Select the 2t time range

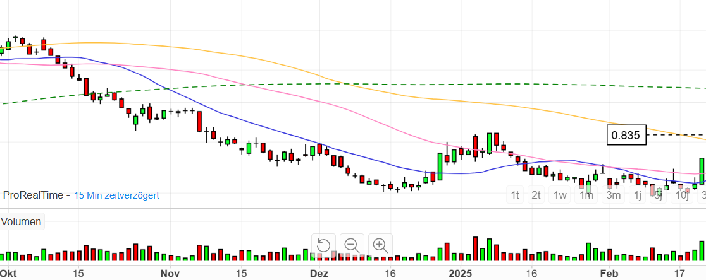tap(536, 195)
